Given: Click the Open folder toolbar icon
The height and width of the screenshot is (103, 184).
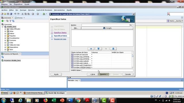Looking at the screenshot, I should 5,14.
